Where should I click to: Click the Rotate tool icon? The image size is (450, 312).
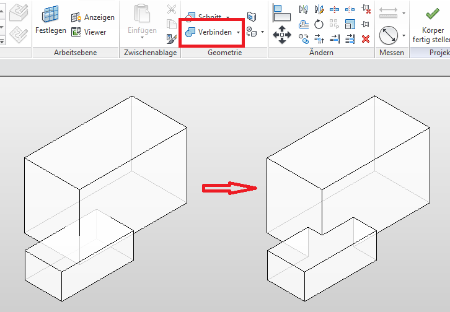tap(319, 25)
